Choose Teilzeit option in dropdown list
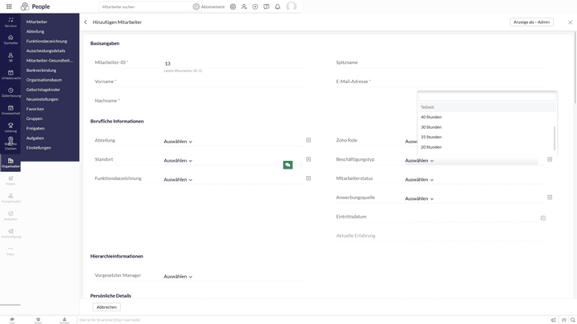 (x=427, y=107)
